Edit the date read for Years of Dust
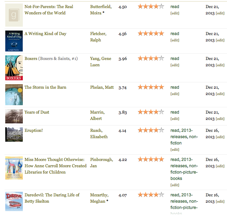Image resolution: width=227 pixels, height=216 pixels. (x=220, y=119)
